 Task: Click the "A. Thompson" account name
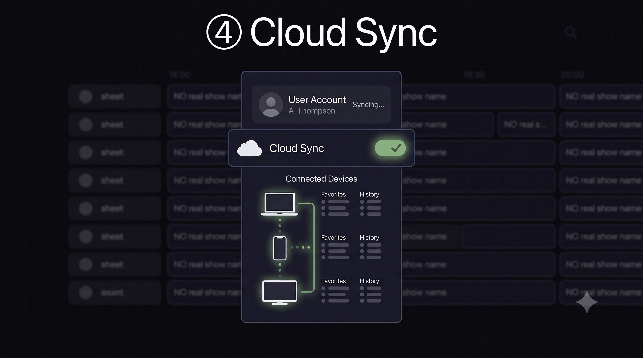312,111
